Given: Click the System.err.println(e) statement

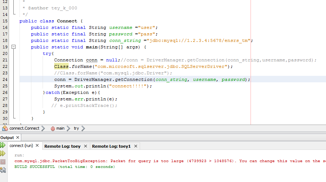Looking at the screenshot, I should pyautogui.click(x=86, y=99).
